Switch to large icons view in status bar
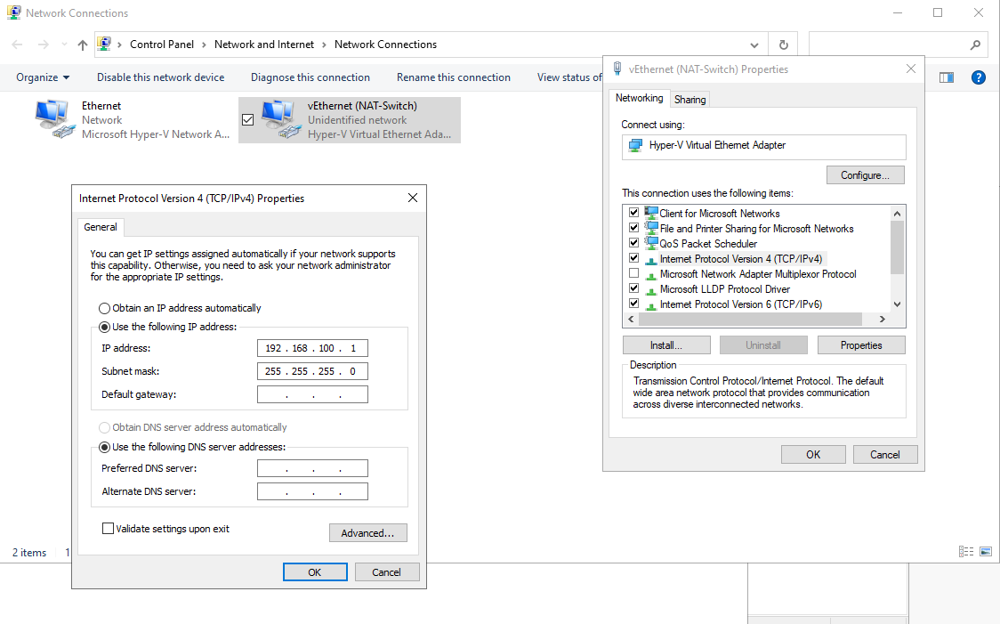 986,551
